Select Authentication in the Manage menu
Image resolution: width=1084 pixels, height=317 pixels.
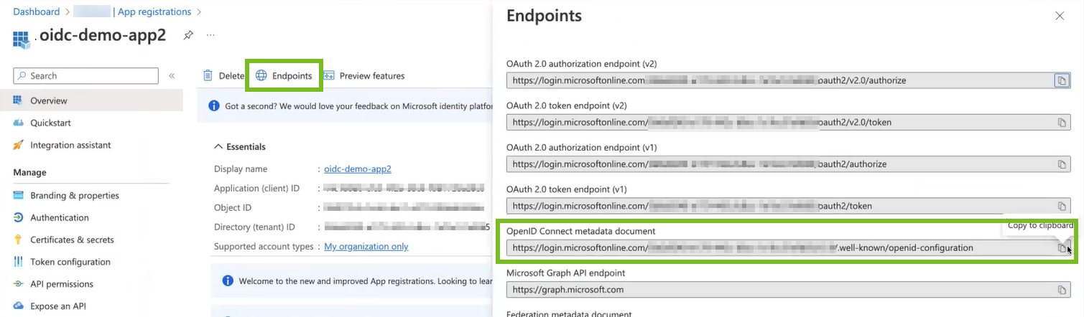tap(60, 218)
